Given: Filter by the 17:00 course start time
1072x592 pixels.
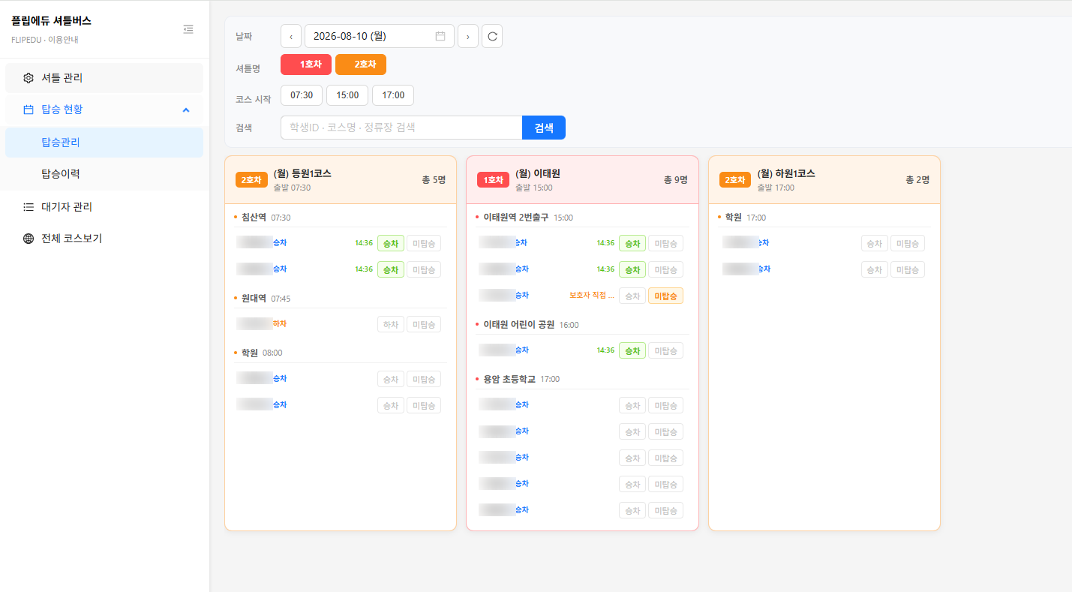Looking at the screenshot, I should coord(393,95).
